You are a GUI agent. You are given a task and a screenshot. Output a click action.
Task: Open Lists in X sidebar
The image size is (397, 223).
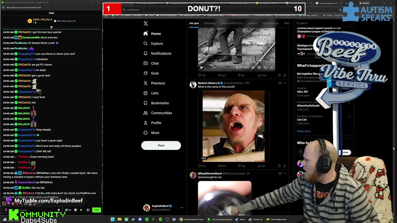pos(151,93)
